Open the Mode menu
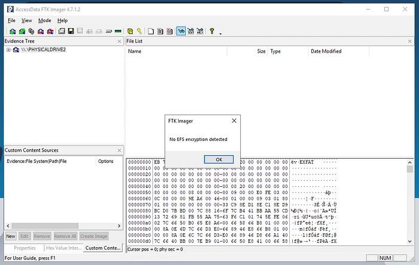The width and height of the screenshot is (419, 265). [45, 20]
